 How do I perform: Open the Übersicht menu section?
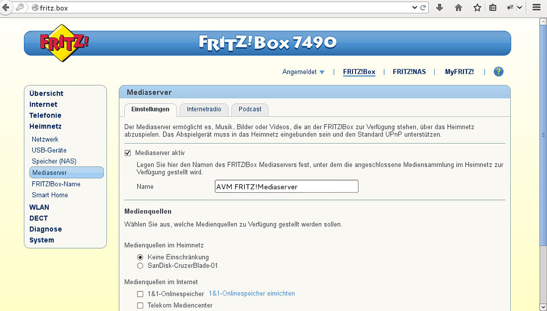click(x=46, y=94)
